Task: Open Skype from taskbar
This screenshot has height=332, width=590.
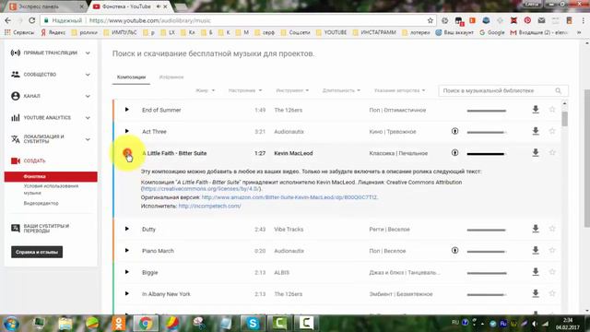Action: point(253,323)
